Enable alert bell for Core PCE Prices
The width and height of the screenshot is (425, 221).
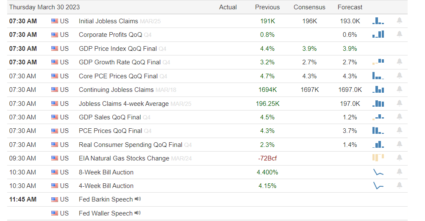tap(399, 76)
